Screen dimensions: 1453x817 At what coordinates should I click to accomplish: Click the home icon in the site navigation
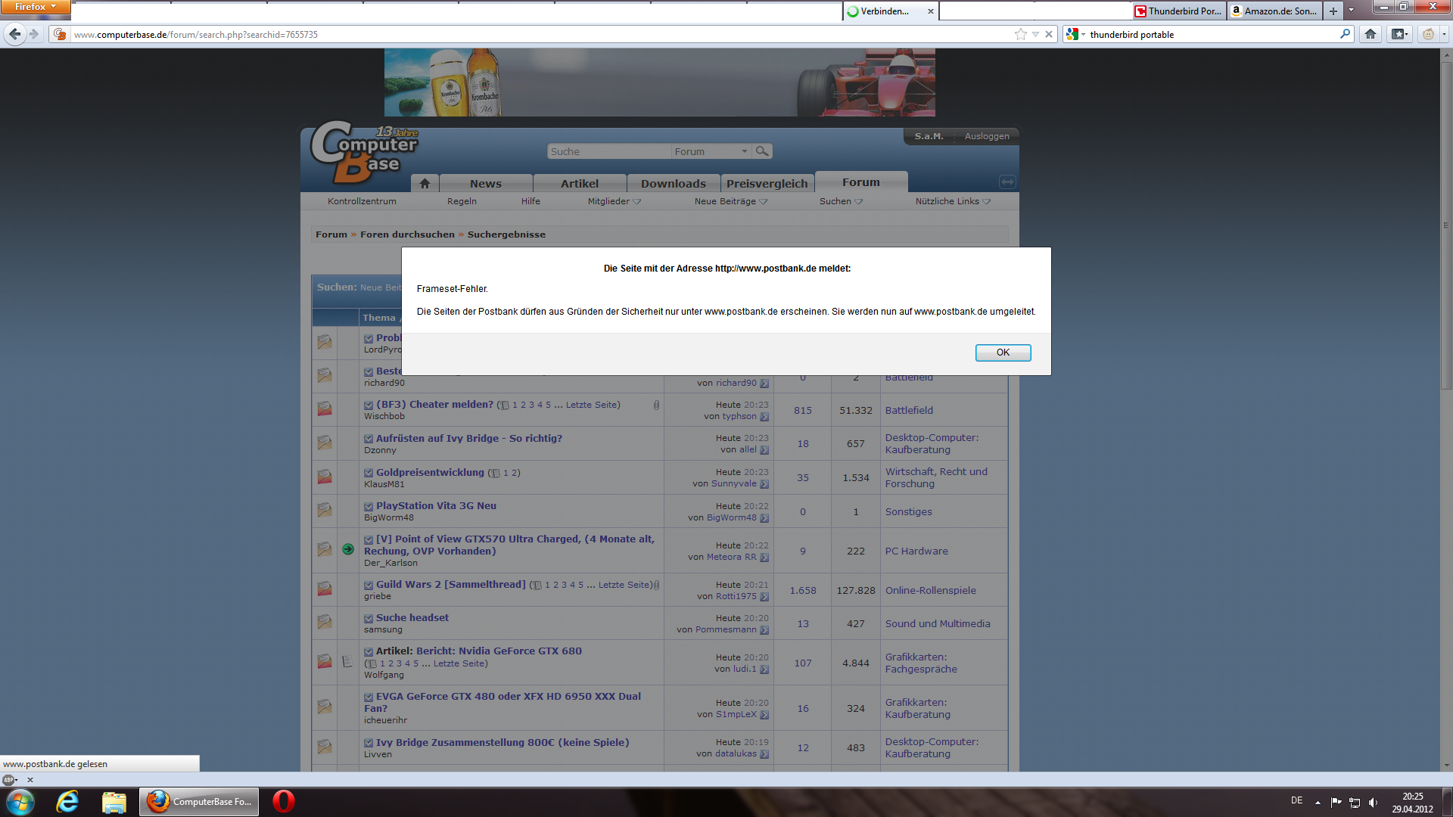(425, 183)
